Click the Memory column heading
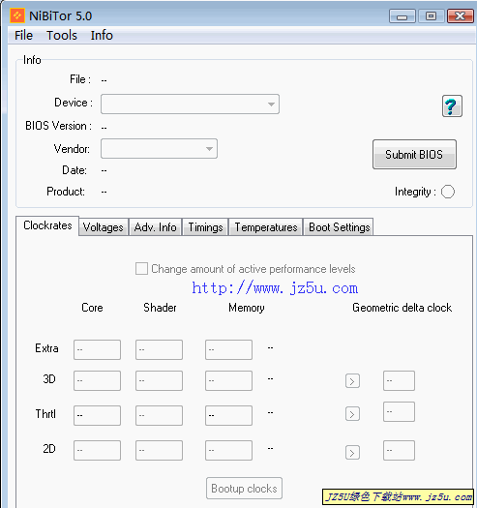This screenshot has height=508, width=477. 247,308
